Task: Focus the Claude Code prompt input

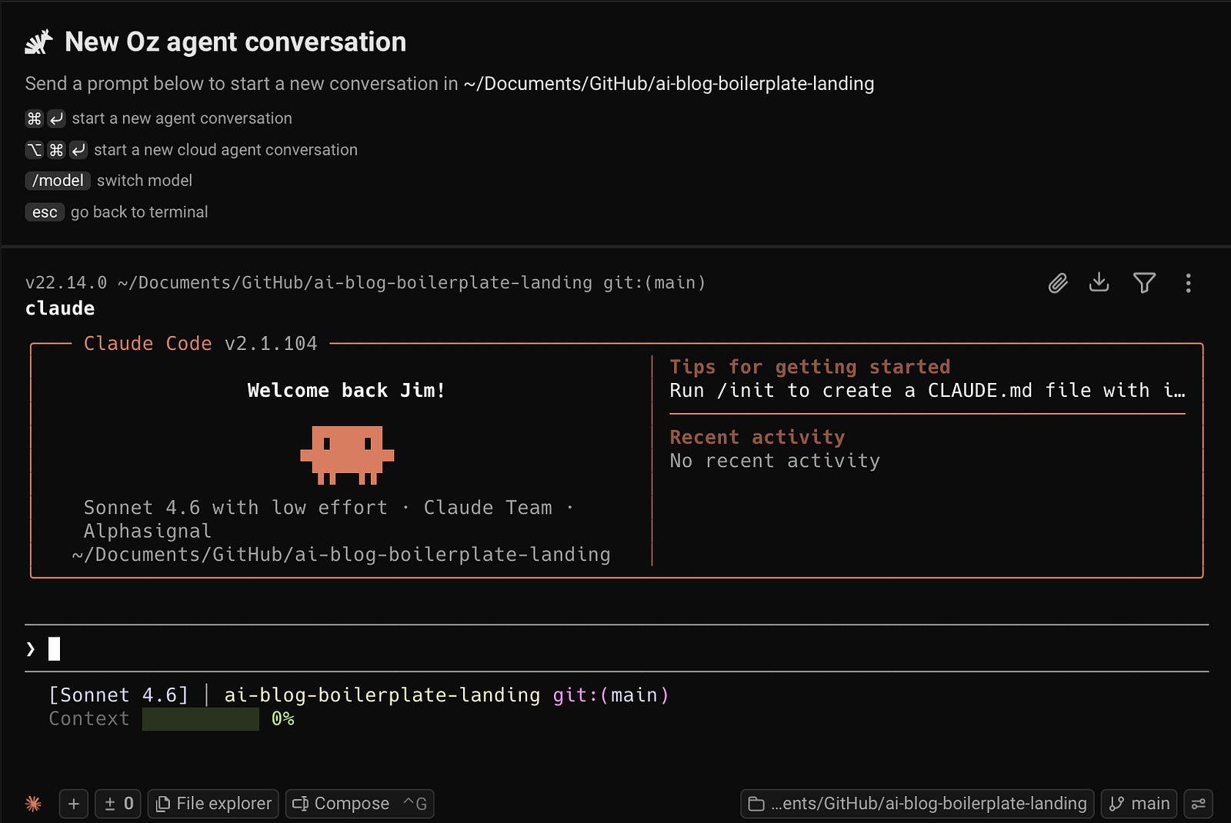Action: coord(616,649)
